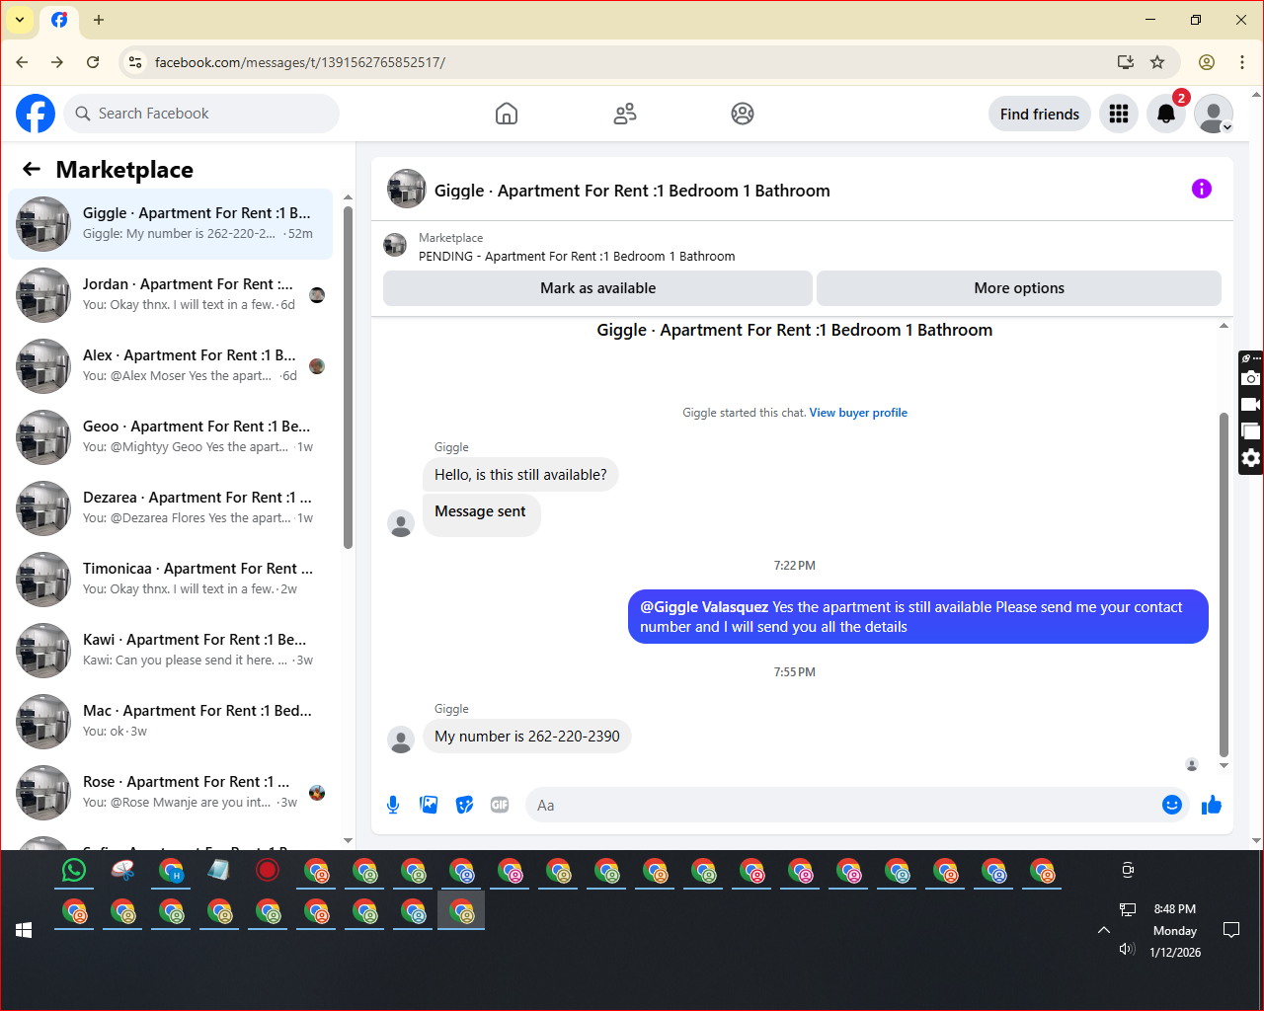Click the chat message scrollbar

pyautogui.click(x=1224, y=583)
